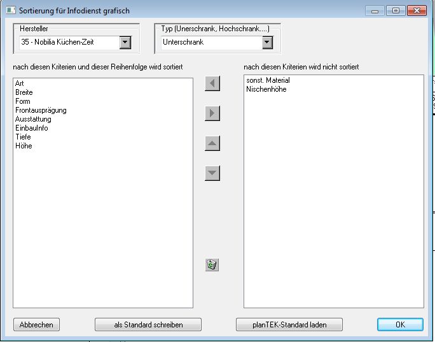Select 'Art' in the sorted list
435x342 pixels.
[20, 83]
